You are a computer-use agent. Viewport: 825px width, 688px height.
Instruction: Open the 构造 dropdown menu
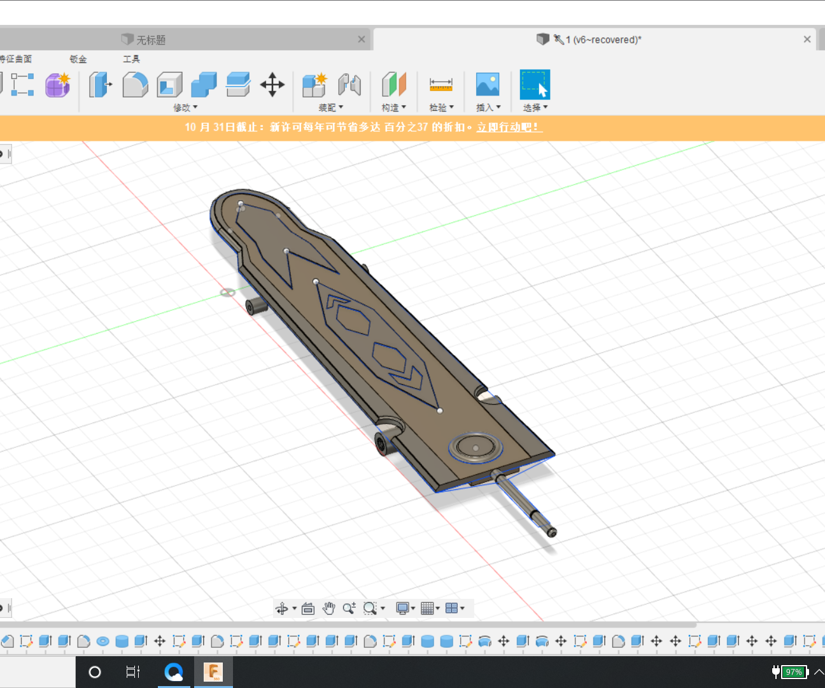[x=393, y=108]
